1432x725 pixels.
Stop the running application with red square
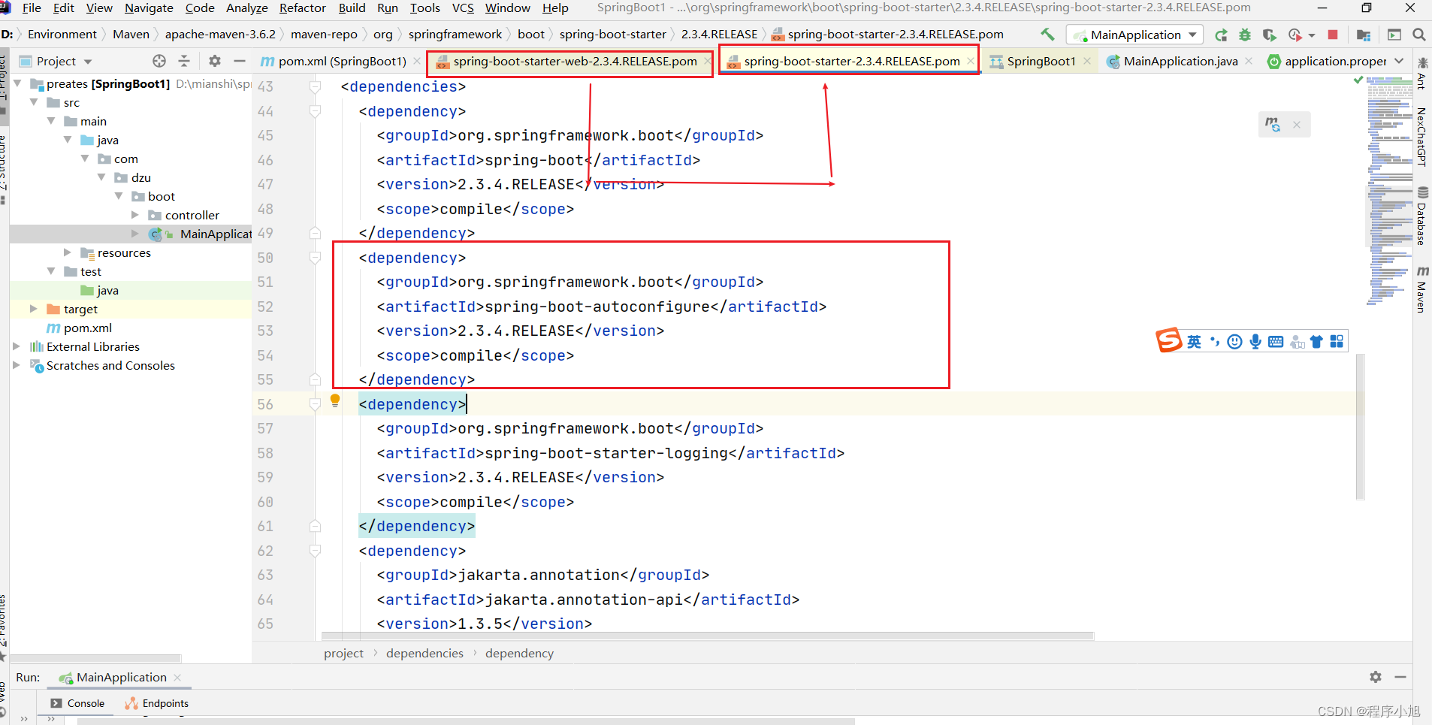click(1333, 35)
